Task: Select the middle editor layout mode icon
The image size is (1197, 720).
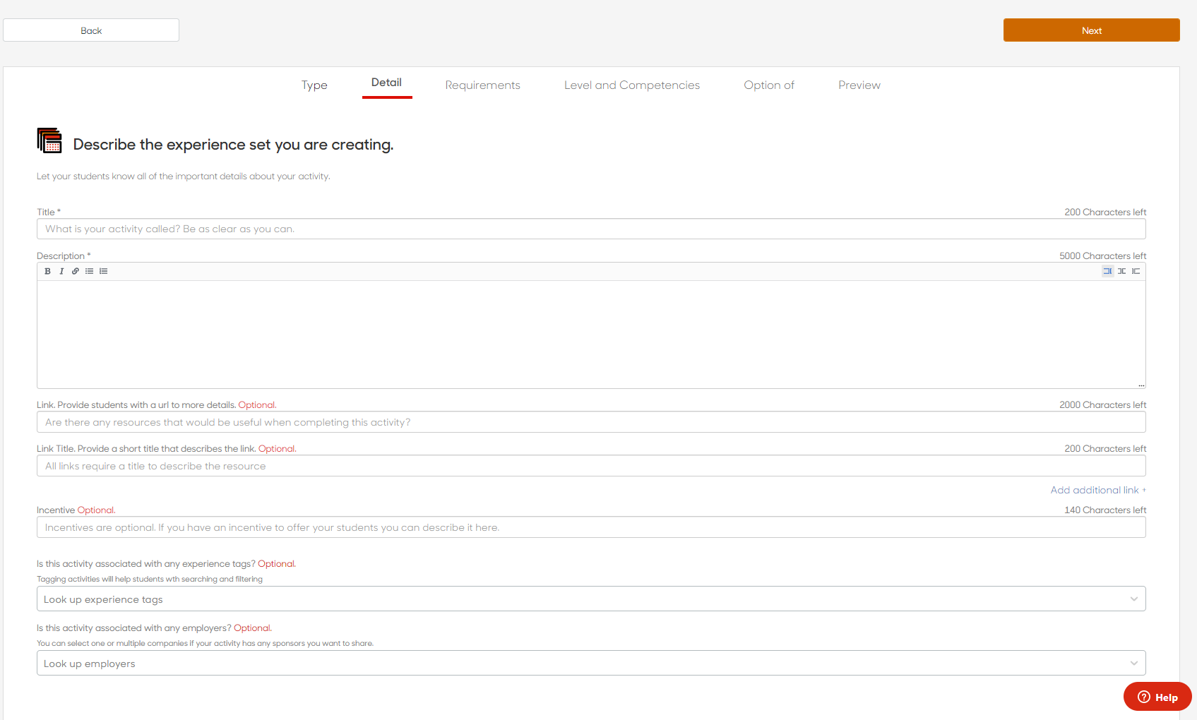Action: point(1121,271)
